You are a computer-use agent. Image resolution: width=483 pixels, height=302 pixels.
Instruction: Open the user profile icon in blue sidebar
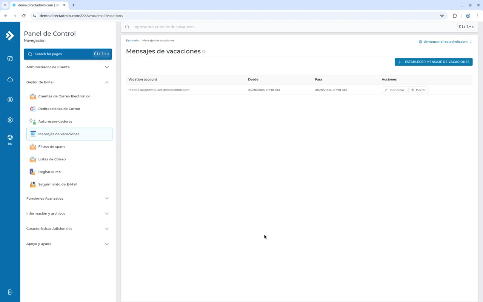tap(10, 100)
